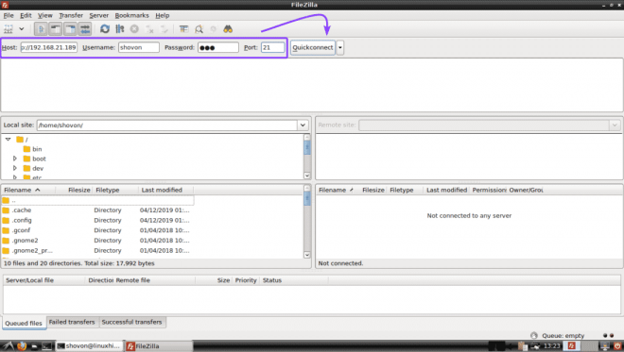Sort queue by Server/Local file column
This screenshot has width=624, height=352.
pyautogui.click(x=43, y=280)
